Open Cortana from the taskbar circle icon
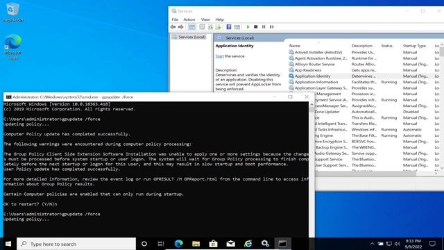 (x=144, y=244)
